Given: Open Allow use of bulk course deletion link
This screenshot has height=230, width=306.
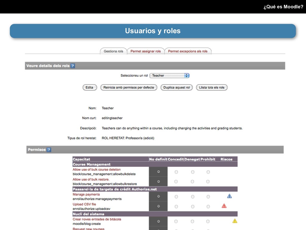Looking at the screenshot, I should [x=97, y=170].
